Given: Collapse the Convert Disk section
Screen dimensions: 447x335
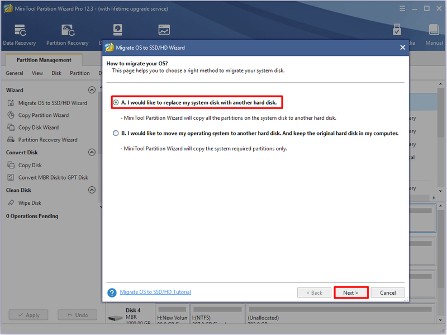Looking at the screenshot, I should pyautogui.click(x=92, y=152).
